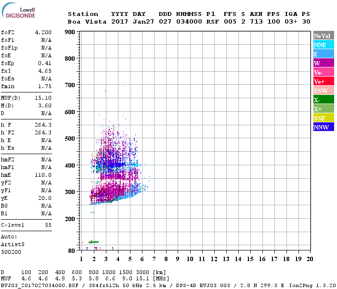Select the W purple legend swatch

pos(323,63)
